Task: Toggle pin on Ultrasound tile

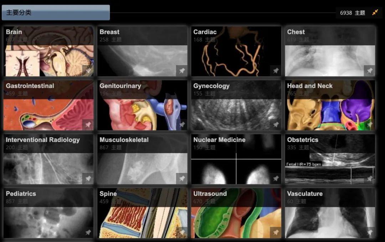Action: (276, 232)
